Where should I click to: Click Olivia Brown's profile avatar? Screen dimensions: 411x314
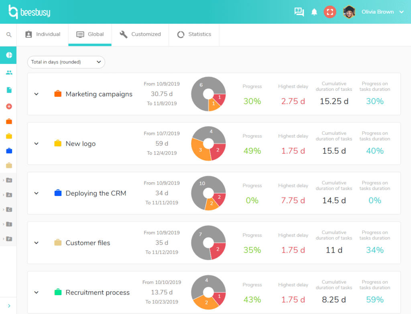click(x=349, y=12)
